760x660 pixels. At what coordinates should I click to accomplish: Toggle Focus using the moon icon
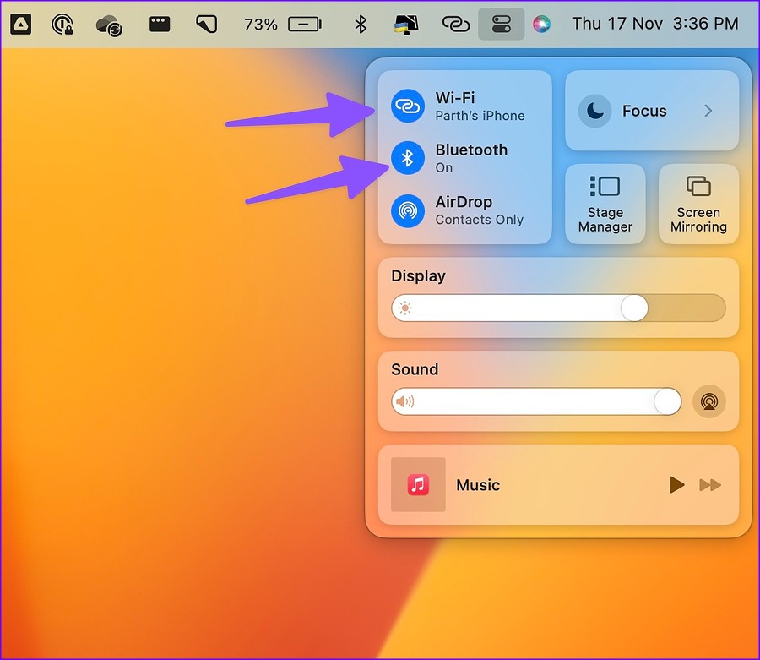pyautogui.click(x=594, y=111)
